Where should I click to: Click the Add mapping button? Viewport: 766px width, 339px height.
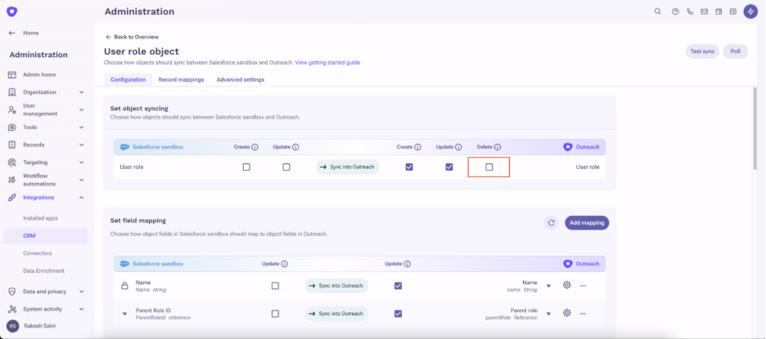click(588, 223)
